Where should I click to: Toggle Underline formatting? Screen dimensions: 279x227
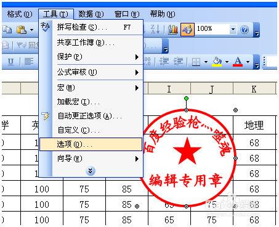coord(10,62)
